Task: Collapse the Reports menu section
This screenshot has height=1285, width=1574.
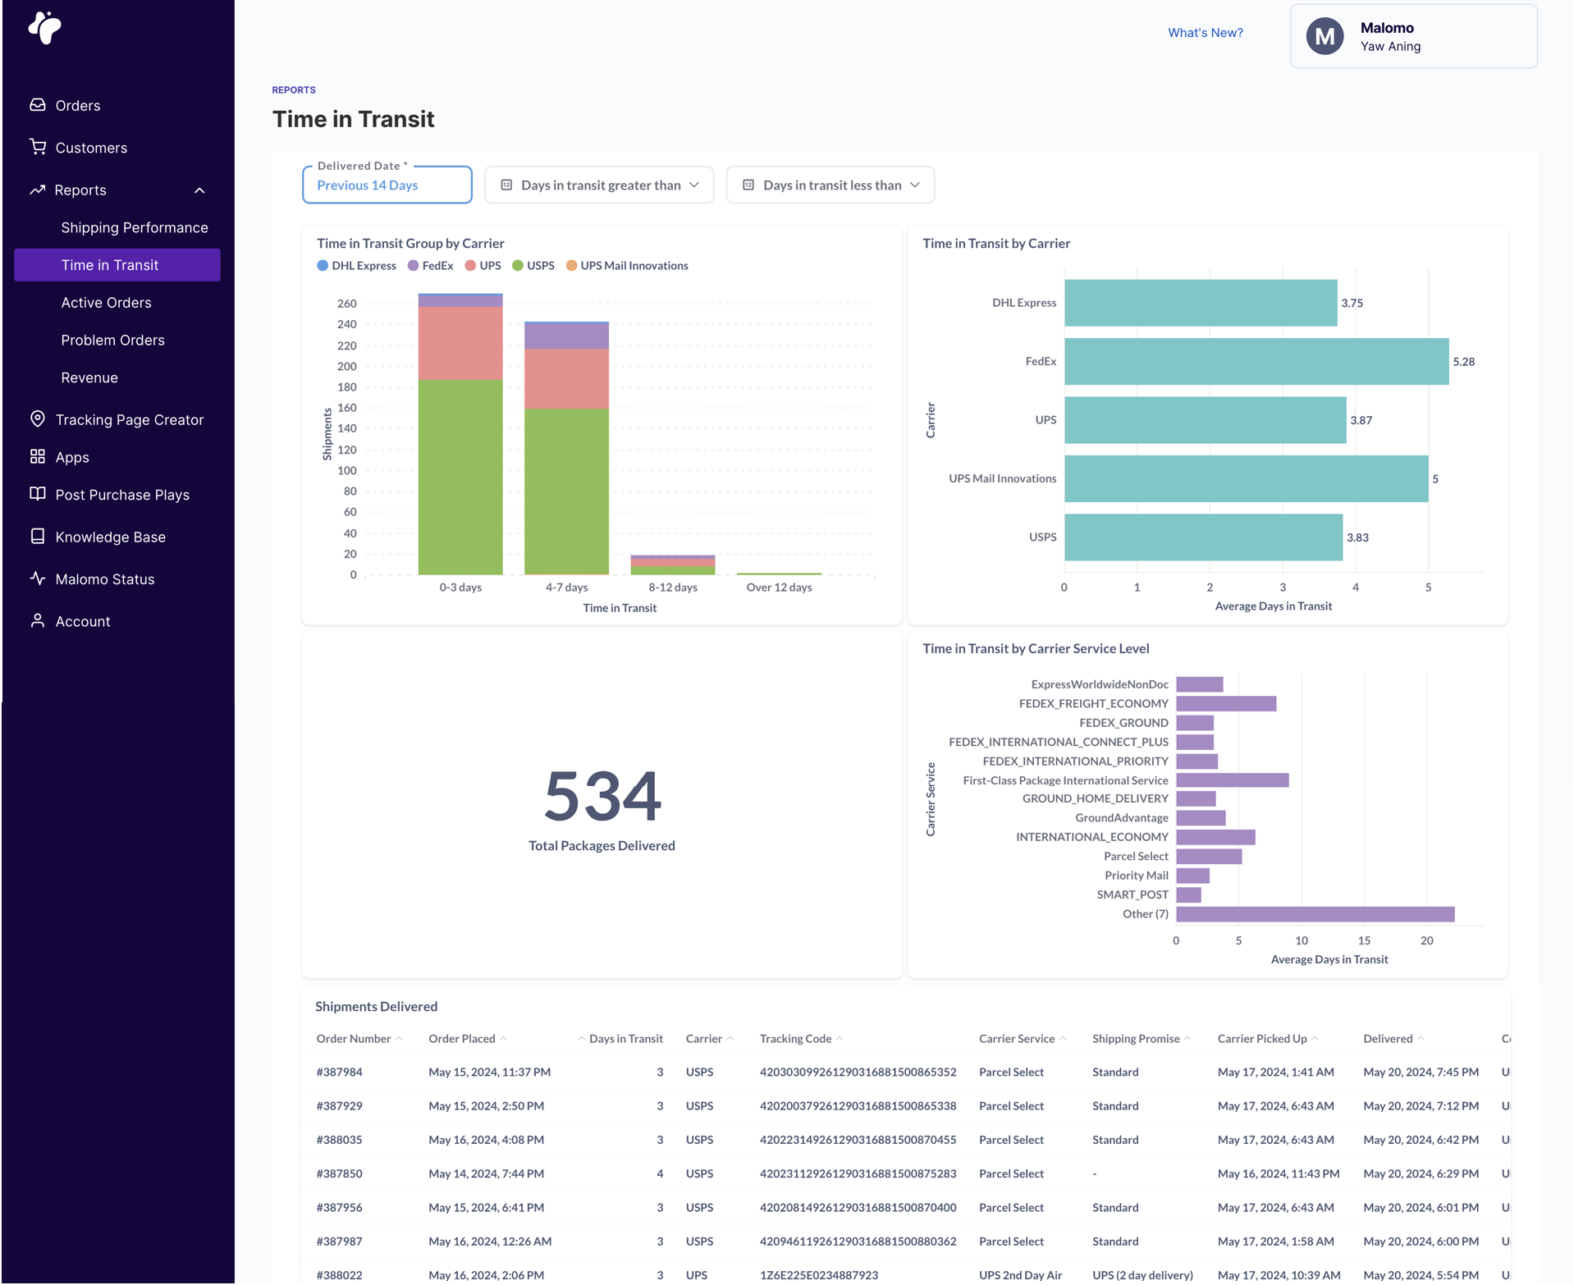Action: click(199, 190)
